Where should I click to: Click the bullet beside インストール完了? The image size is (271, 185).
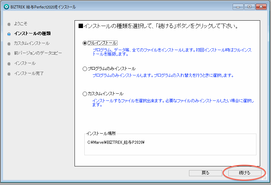point(9,73)
